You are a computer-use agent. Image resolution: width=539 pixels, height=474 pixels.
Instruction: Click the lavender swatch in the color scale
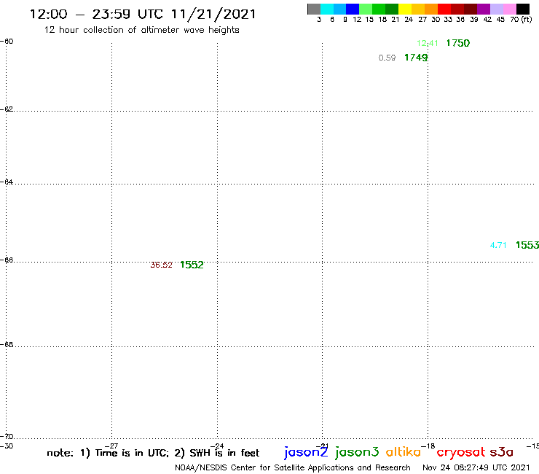pyautogui.click(x=496, y=9)
